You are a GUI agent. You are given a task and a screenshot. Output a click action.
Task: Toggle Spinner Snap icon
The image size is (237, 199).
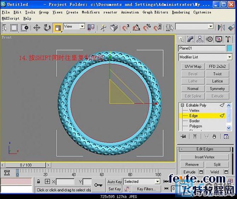point(157,28)
